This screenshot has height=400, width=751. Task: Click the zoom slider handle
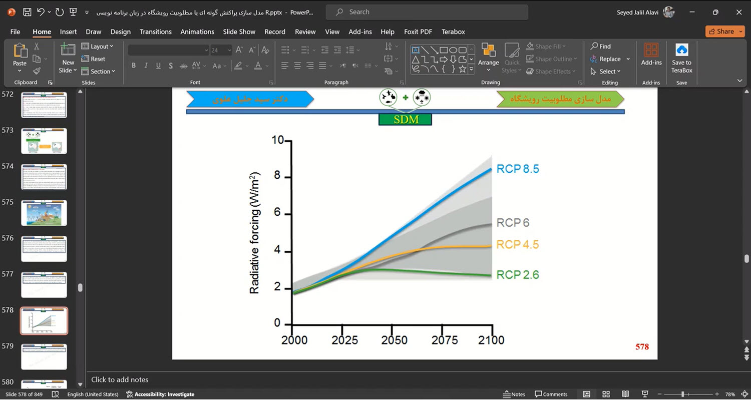coord(682,394)
